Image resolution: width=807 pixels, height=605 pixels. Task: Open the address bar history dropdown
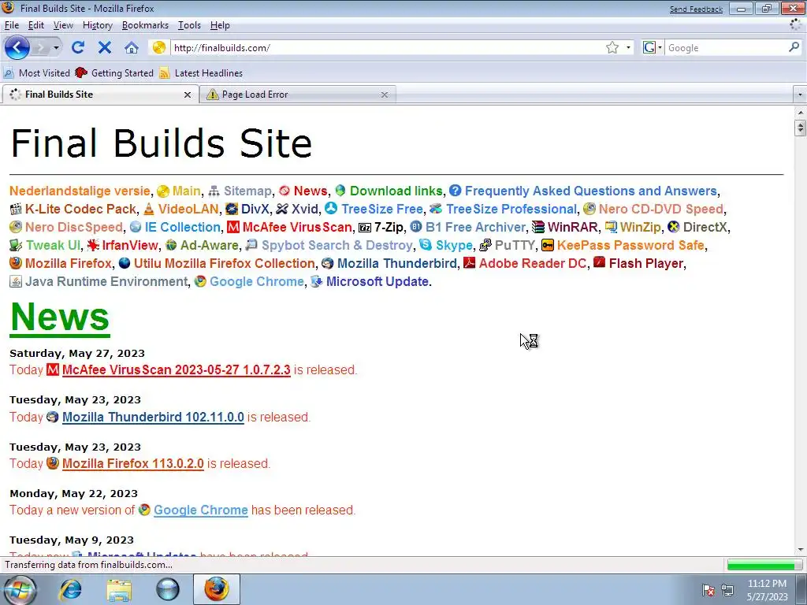point(628,48)
